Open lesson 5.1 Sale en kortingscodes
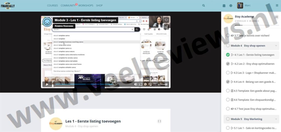This screenshot has width=281, height=132. pyautogui.click(x=255, y=128)
